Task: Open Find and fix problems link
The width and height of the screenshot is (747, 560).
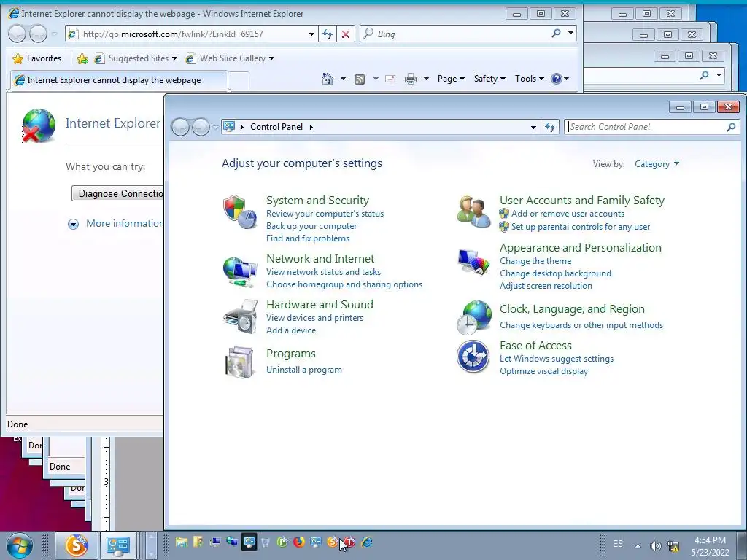Action: coord(308,238)
